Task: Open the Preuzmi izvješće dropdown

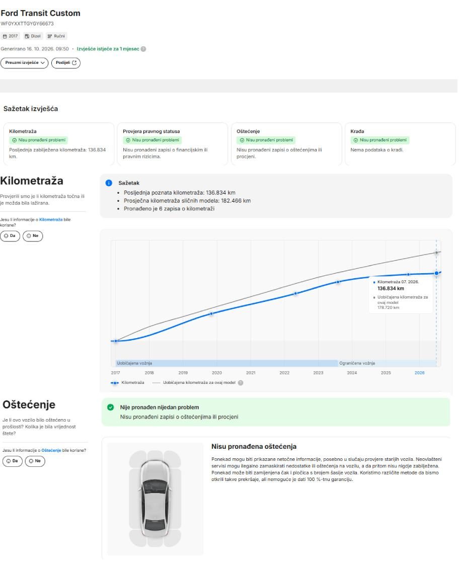Action: click(24, 63)
